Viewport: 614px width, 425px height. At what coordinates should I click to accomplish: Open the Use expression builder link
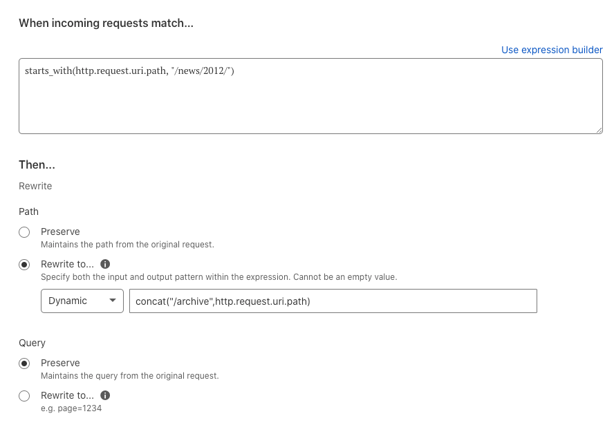coord(552,50)
